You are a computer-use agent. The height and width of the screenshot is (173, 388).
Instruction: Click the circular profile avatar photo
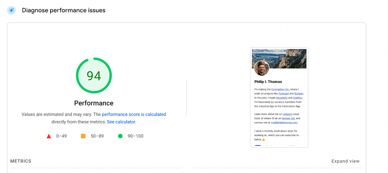click(262, 68)
